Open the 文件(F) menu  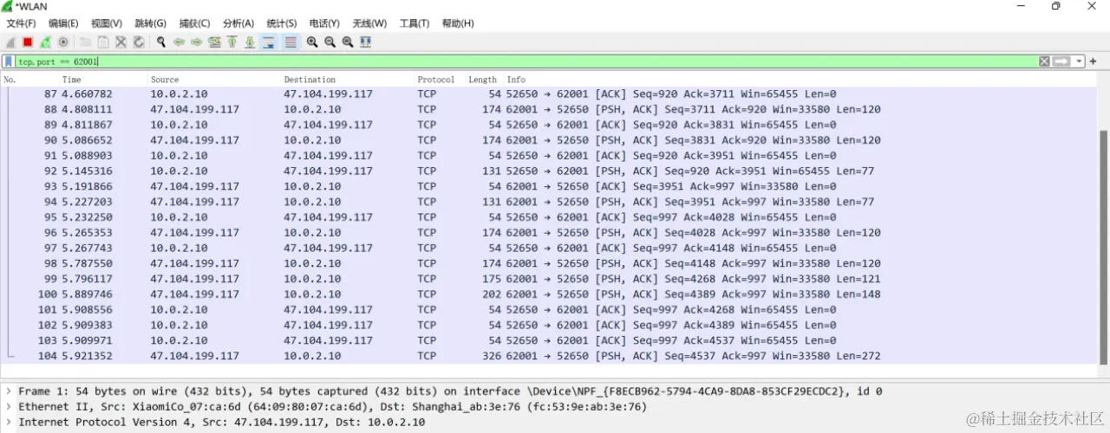click(x=21, y=23)
